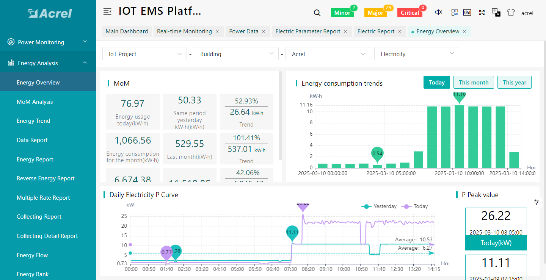This screenshot has height=280, width=546.
Task: Click the 52.93% trend value
Action: pyautogui.click(x=246, y=101)
